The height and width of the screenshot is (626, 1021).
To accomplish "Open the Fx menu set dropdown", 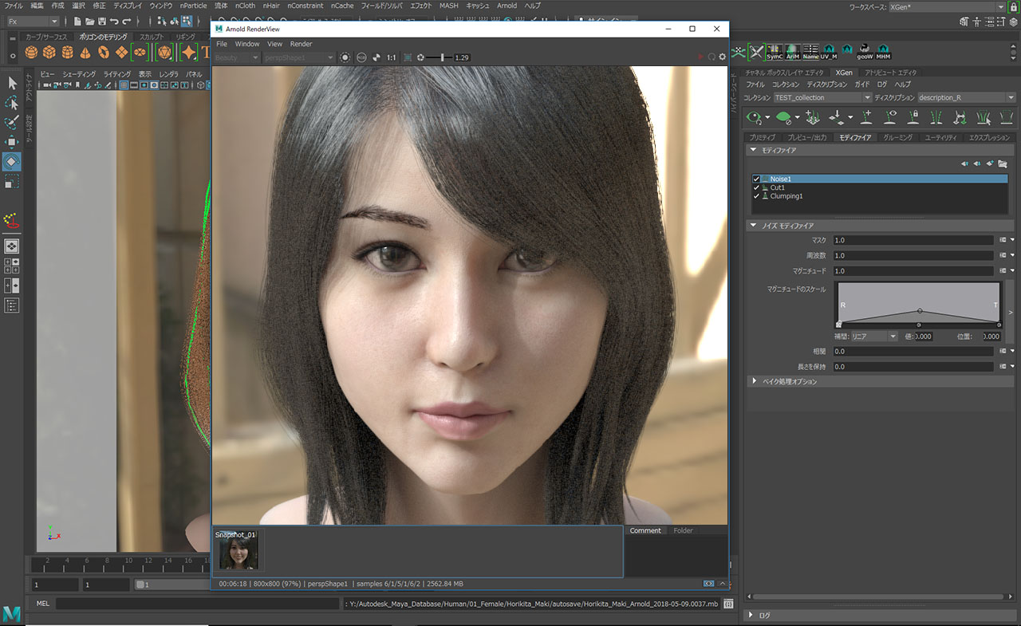I will pos(33,22).
